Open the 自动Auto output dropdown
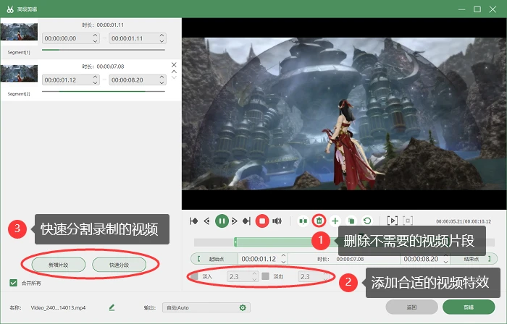 point(206,307)
